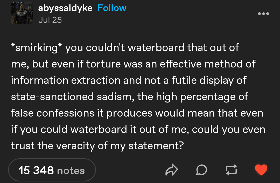This screenshot has height=183, width=280.
Task: Unlike the post by clicking the red heart
Action: tap(261, 170)
